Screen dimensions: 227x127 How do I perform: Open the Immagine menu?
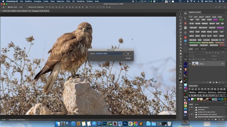[37, 1]
